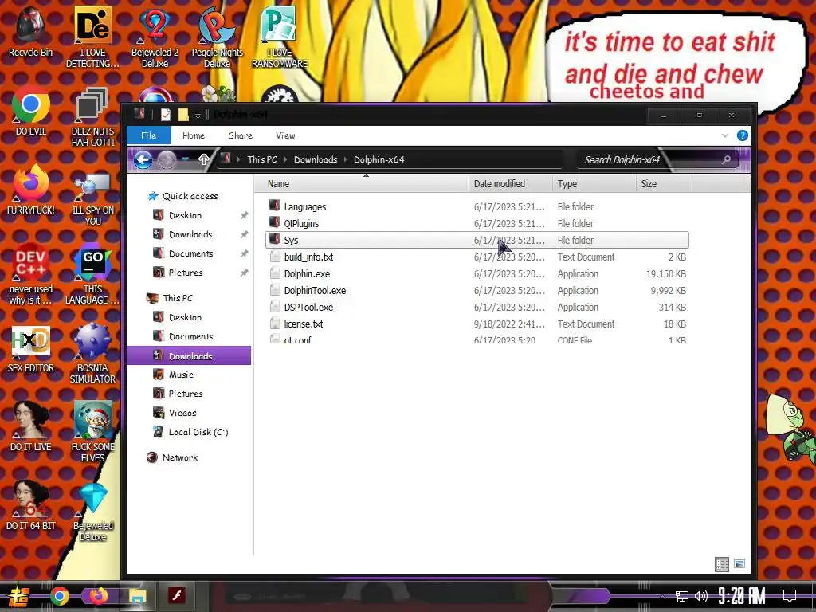Select the Sys folder row
Viewport: 816px width, 612px height.
[477, 240]
